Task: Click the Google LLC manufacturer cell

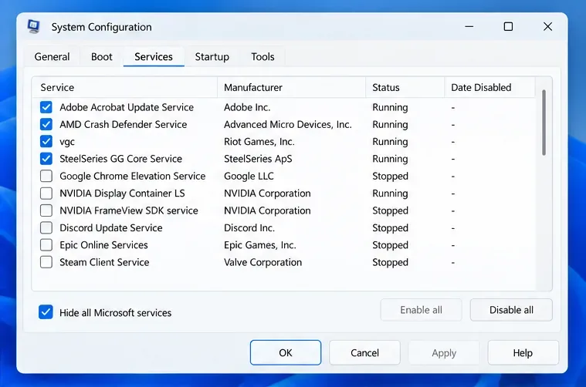Action: 249,176
